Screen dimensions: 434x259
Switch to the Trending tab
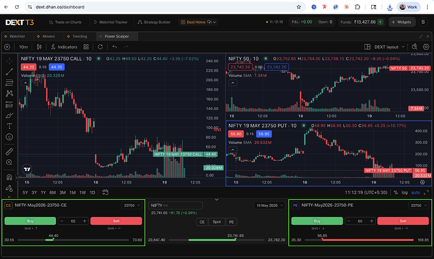77,36
